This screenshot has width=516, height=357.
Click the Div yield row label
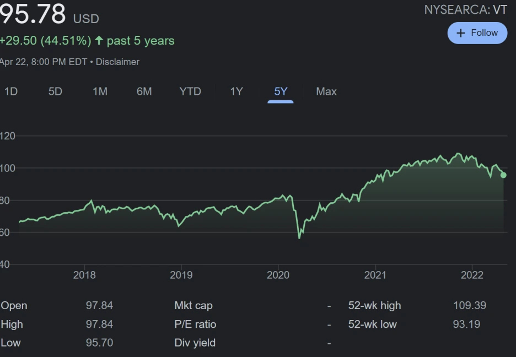pyautogui.click(x=195, y=343)
